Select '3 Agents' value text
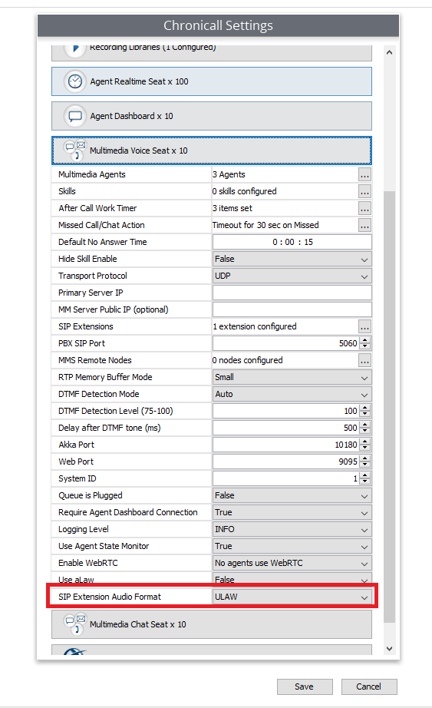 (229, 174)
